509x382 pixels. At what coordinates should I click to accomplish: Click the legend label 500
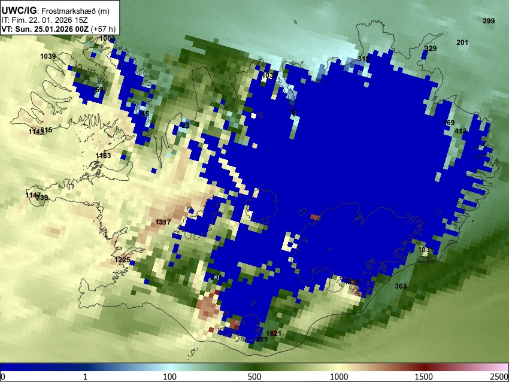click(x=255, y=377)
